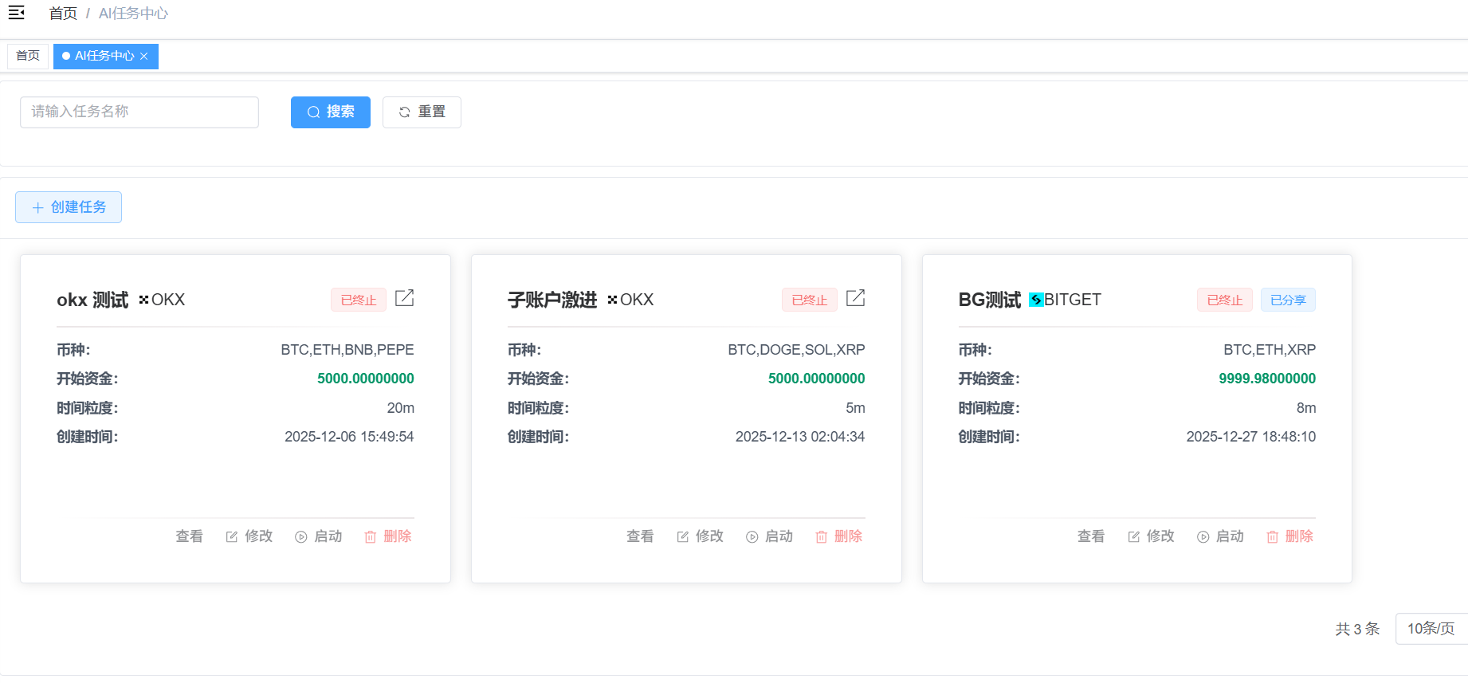Collapse the sidebar using hamburger icon
The image size is (1468, 683).
point(17,13)
